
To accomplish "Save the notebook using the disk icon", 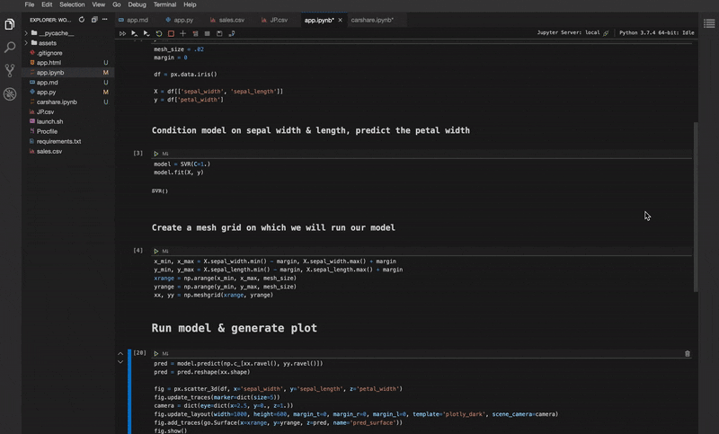I will tap(219, 33).
